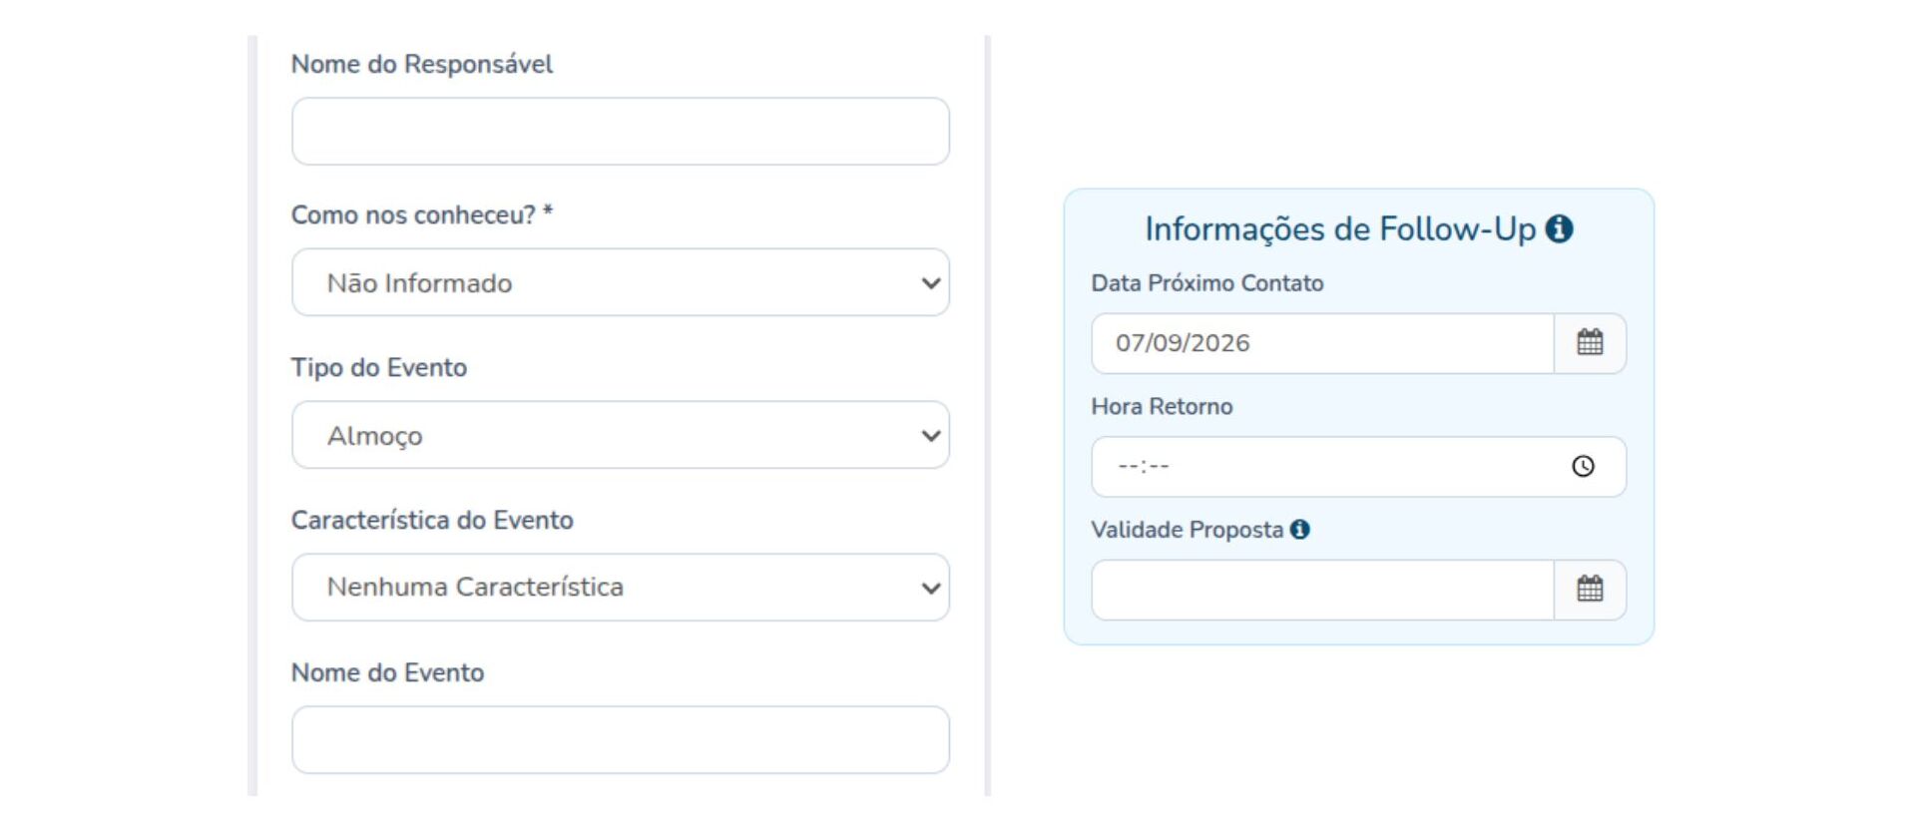Show info tooltip beside Informações de Follow-Up

tap(1559, 228)
